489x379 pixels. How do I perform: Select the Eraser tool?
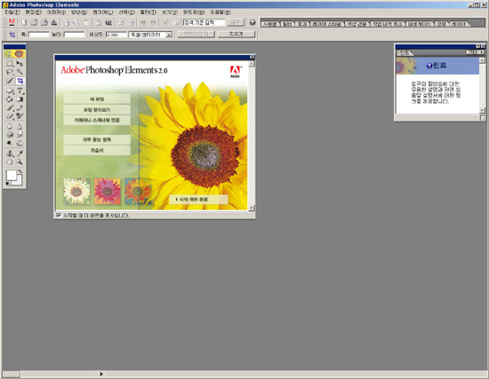point(10,116)
